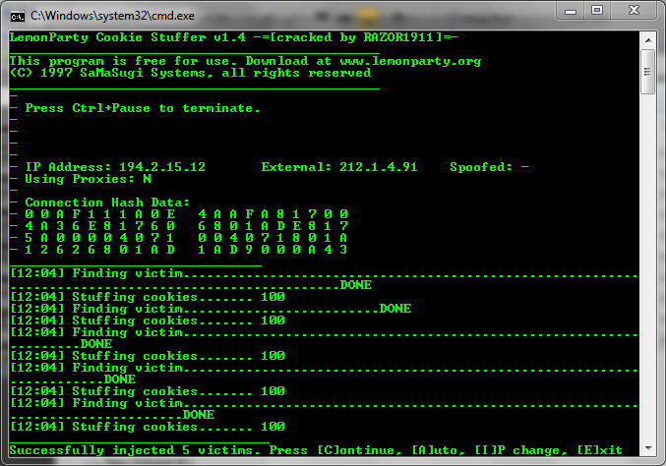
Task: Click the vertical scrollbar thumb
Action: pos(647,72)
